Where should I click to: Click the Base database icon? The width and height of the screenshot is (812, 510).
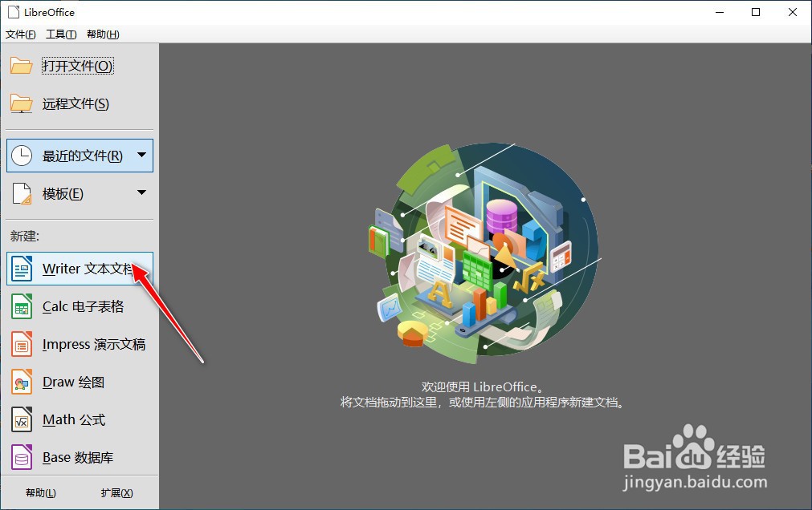[x=22, y=457]
